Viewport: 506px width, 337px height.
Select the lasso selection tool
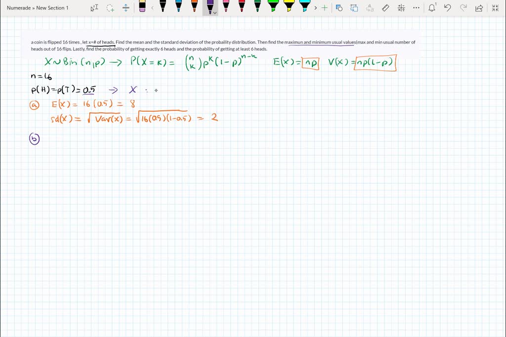tap(109, 8)
